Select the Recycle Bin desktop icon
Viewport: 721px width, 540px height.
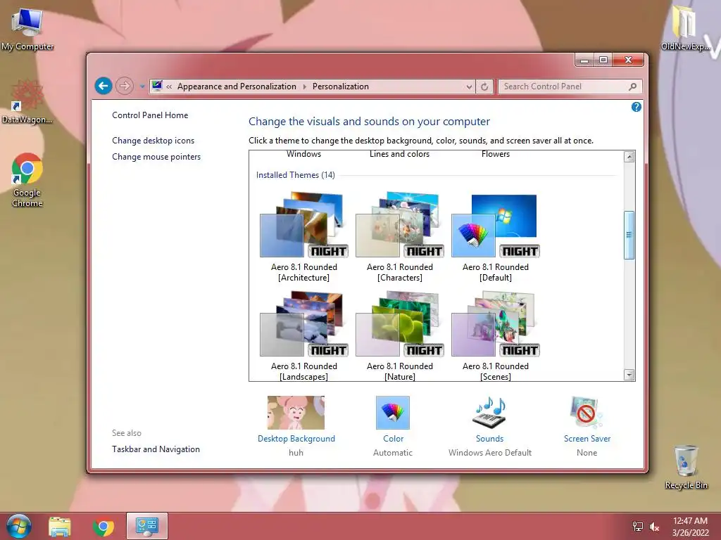pyautogui.click(x=686, y=467)
